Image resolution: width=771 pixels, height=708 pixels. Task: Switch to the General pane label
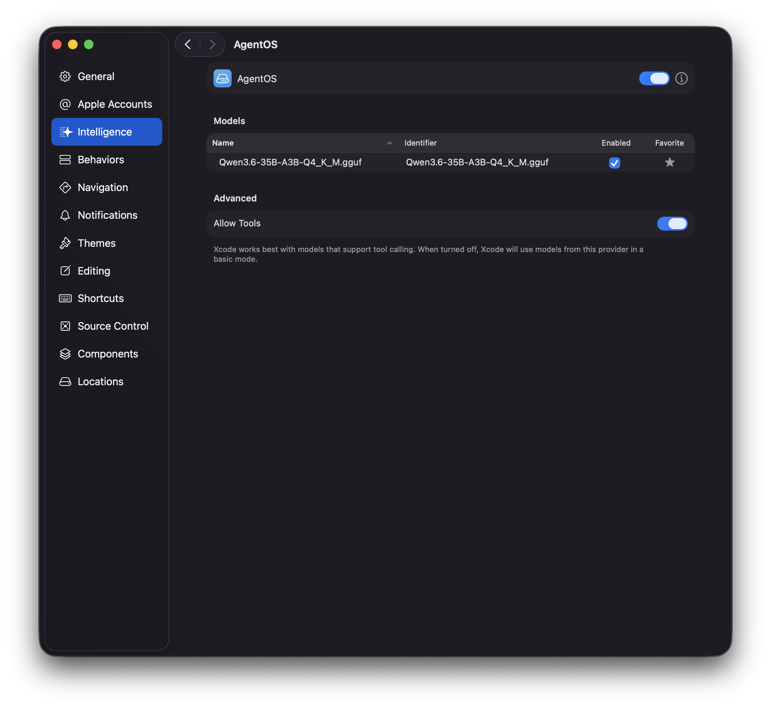96,76
